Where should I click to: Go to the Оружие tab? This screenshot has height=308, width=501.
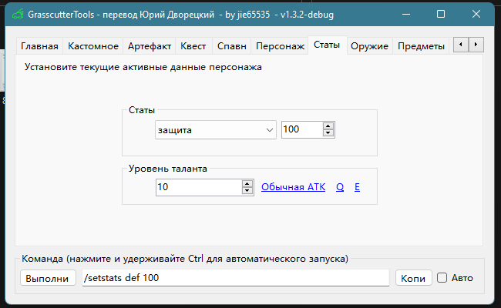pyautogui.click(x=369, y=46)
